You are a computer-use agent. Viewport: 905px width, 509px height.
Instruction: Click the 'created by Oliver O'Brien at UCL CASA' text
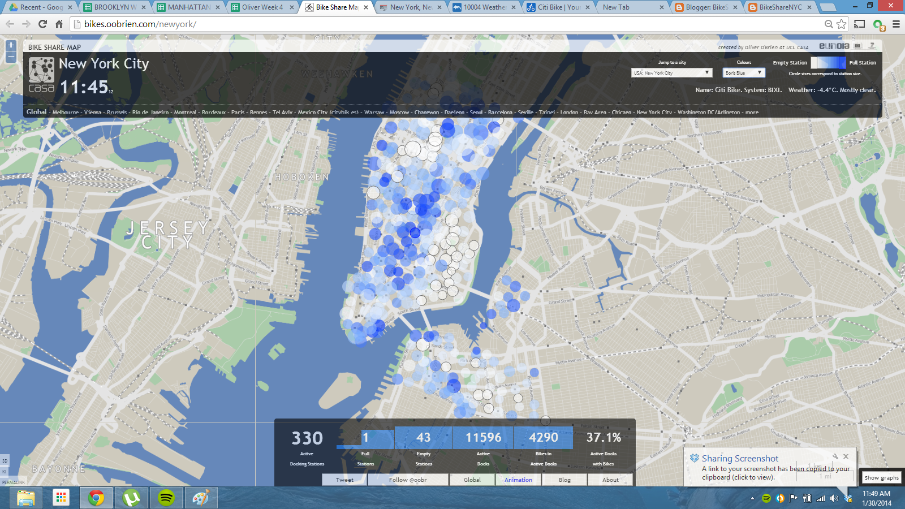763,48
